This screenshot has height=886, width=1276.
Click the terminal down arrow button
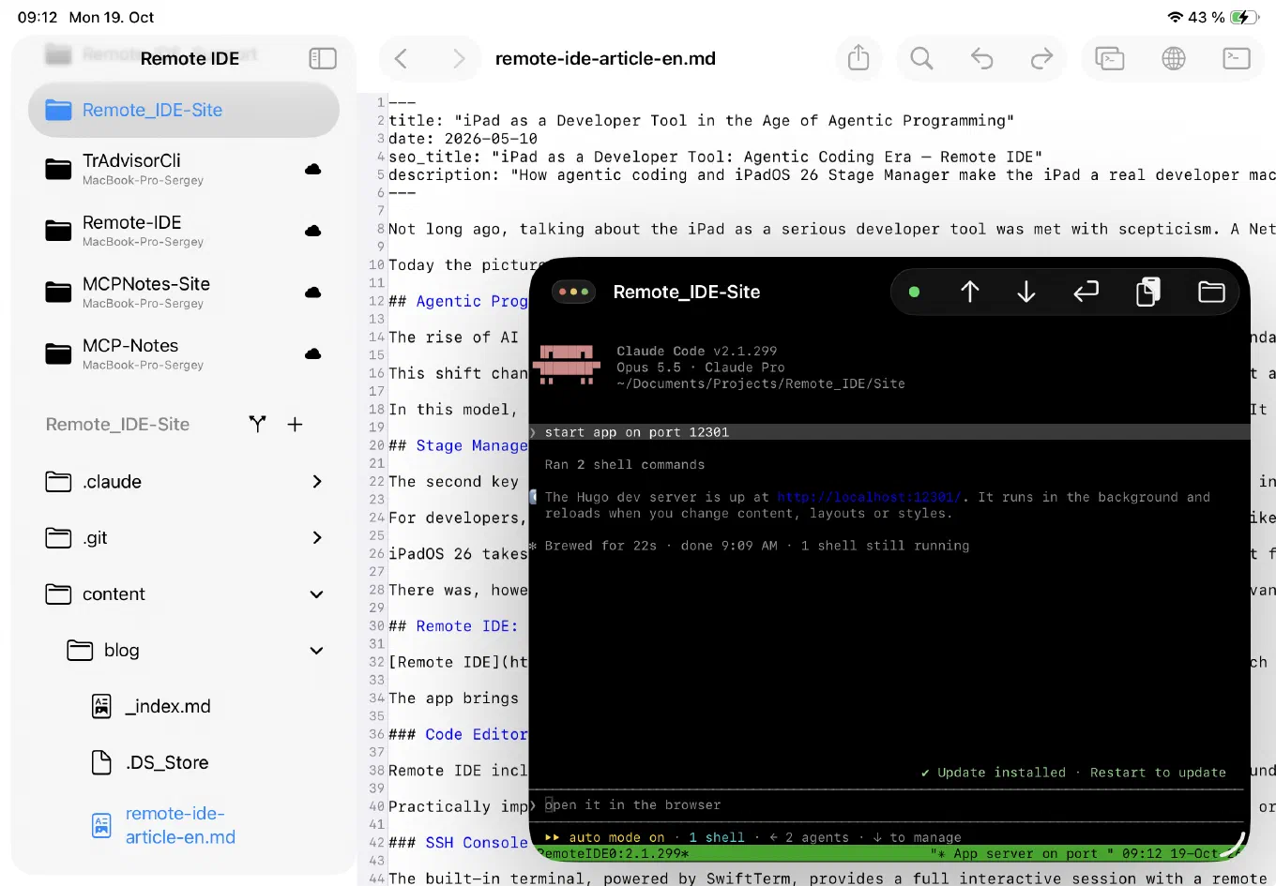click(1025, 292)
